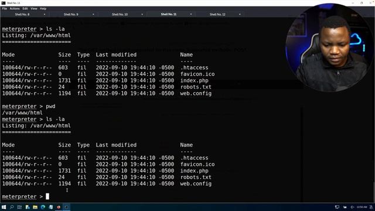Viewport: 375px width, 211px height.
Task: Click 'favicon.ico' in the second listing
Action: [197, 164]
